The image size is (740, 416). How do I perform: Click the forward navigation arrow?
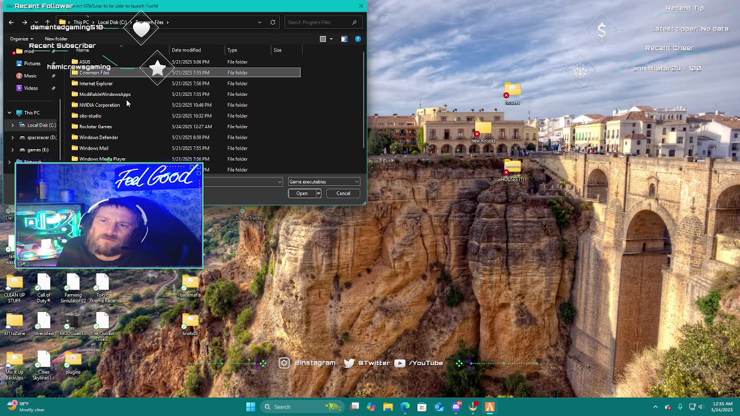click(x=24, y=23)
